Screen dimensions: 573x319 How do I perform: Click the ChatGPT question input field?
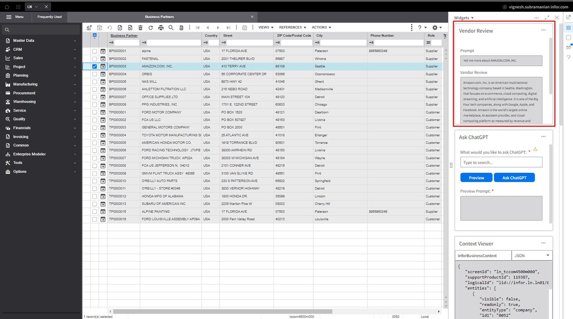[x=501, y=162]
